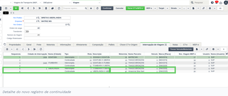Open the gear settings dropdown in the top toolbar
228x96 pixels.
(x=214, y=8)
